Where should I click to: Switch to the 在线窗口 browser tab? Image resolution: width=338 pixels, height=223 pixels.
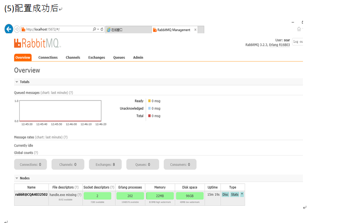pyautogui.click(x=128, y=30)
